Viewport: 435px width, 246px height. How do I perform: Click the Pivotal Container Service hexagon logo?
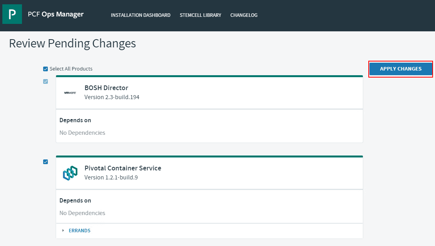tap(70, 173)
